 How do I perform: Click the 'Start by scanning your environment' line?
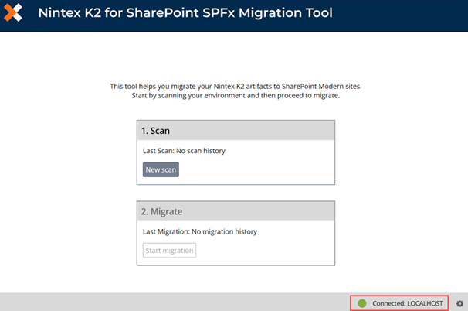236,96
